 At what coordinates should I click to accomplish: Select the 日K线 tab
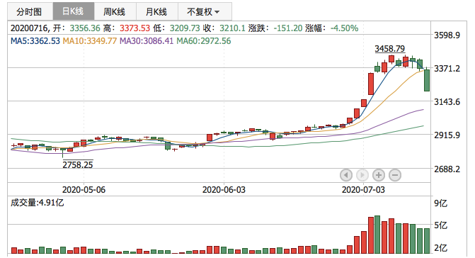point(74,11)
